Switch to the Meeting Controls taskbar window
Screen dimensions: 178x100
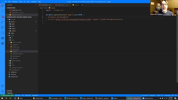click(149, 98)
